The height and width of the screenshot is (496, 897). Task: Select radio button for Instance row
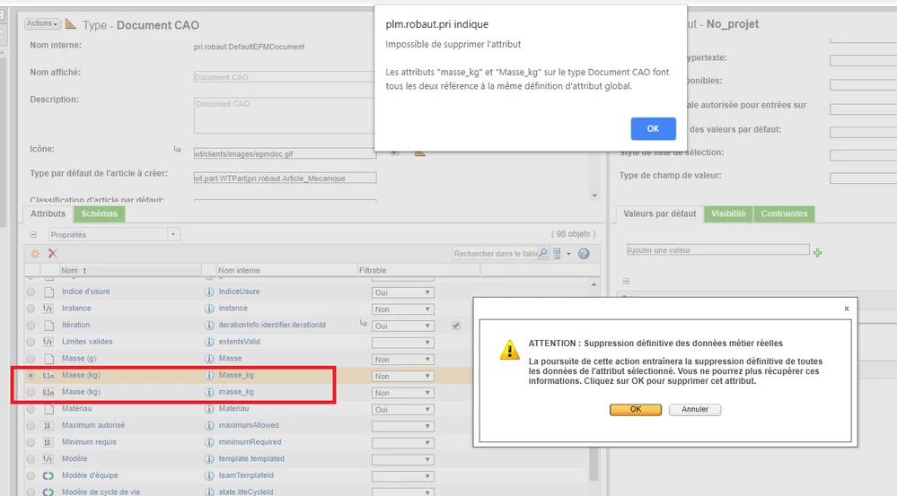click(31, 309)
